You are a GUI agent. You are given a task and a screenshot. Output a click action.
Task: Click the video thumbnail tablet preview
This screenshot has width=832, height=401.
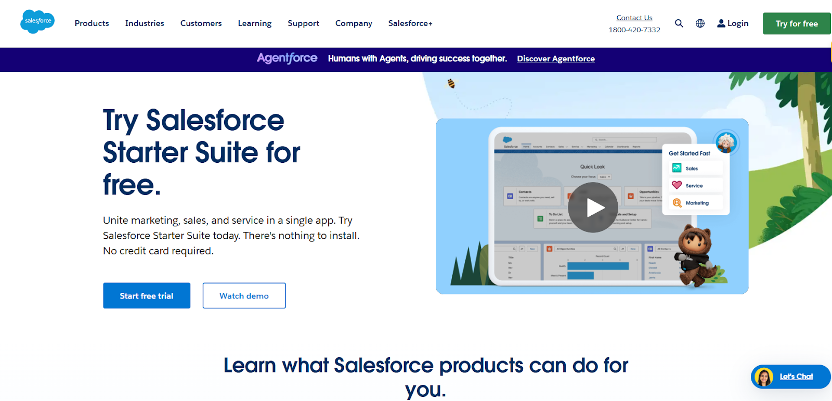coord(592,206)
